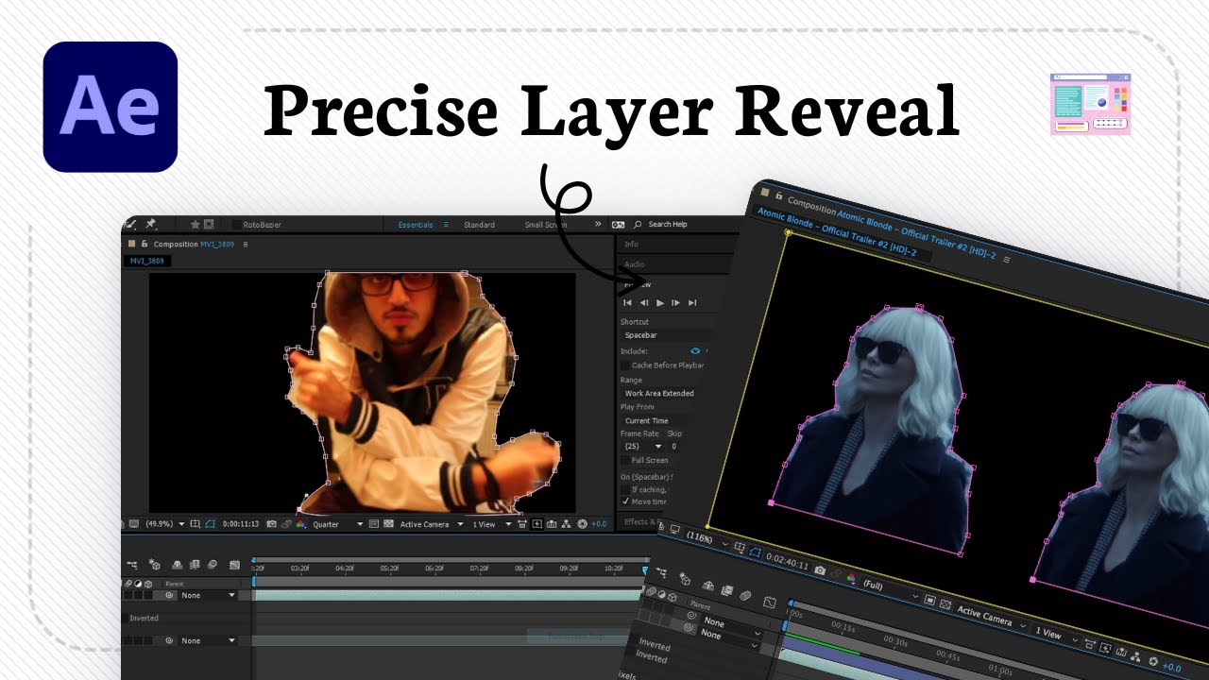Open the Frame Rate (25) dropdown
Screen dimensions: 1209x680
644,446
